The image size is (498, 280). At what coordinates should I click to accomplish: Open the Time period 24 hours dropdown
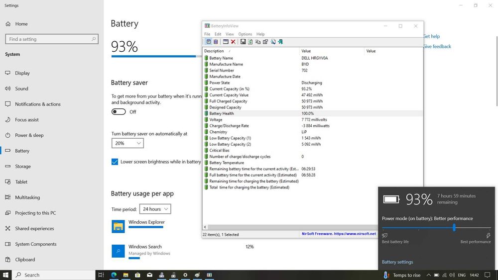coord(155,209)
